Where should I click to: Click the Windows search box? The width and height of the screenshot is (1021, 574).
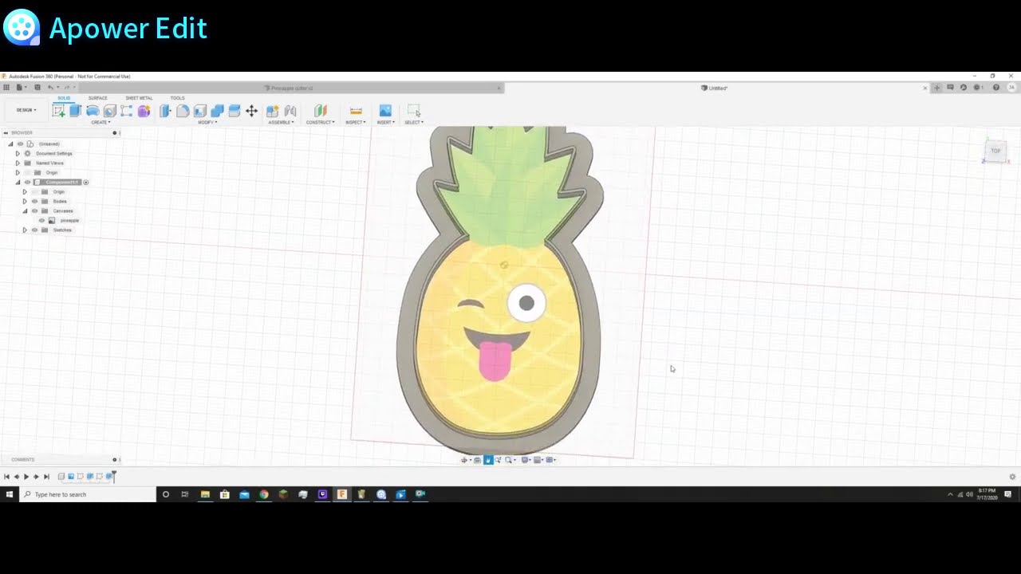pyautogui.click(x=88, y=494)
